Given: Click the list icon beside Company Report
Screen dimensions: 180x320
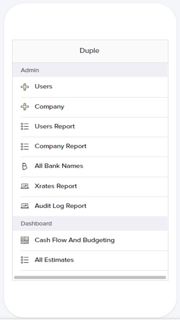Looking at the screenshot, I should 25,146.
